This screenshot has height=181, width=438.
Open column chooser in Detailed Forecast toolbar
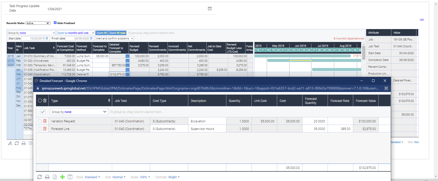(70, 177)
